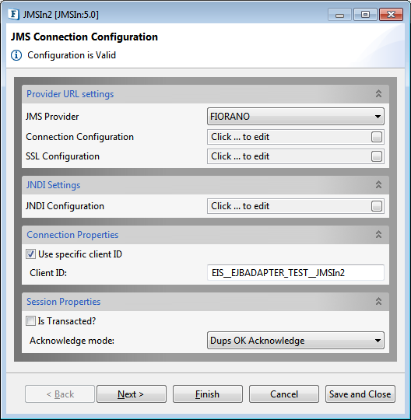Go to next page with Next button

coord(132,394)
